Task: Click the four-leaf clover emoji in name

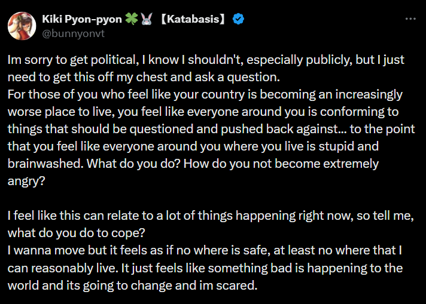Action: pos(131,19)
